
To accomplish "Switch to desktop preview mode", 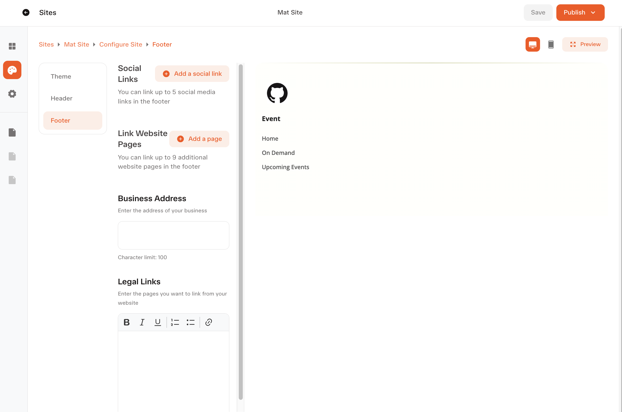I will pyautogui.click(x=533, y=45).
